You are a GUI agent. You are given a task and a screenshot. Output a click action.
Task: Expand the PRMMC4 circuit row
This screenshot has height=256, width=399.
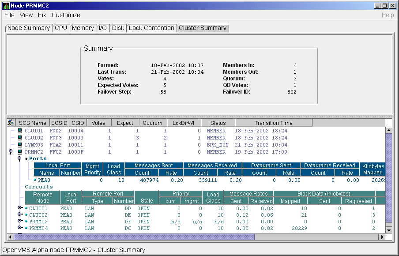(20, 228)
